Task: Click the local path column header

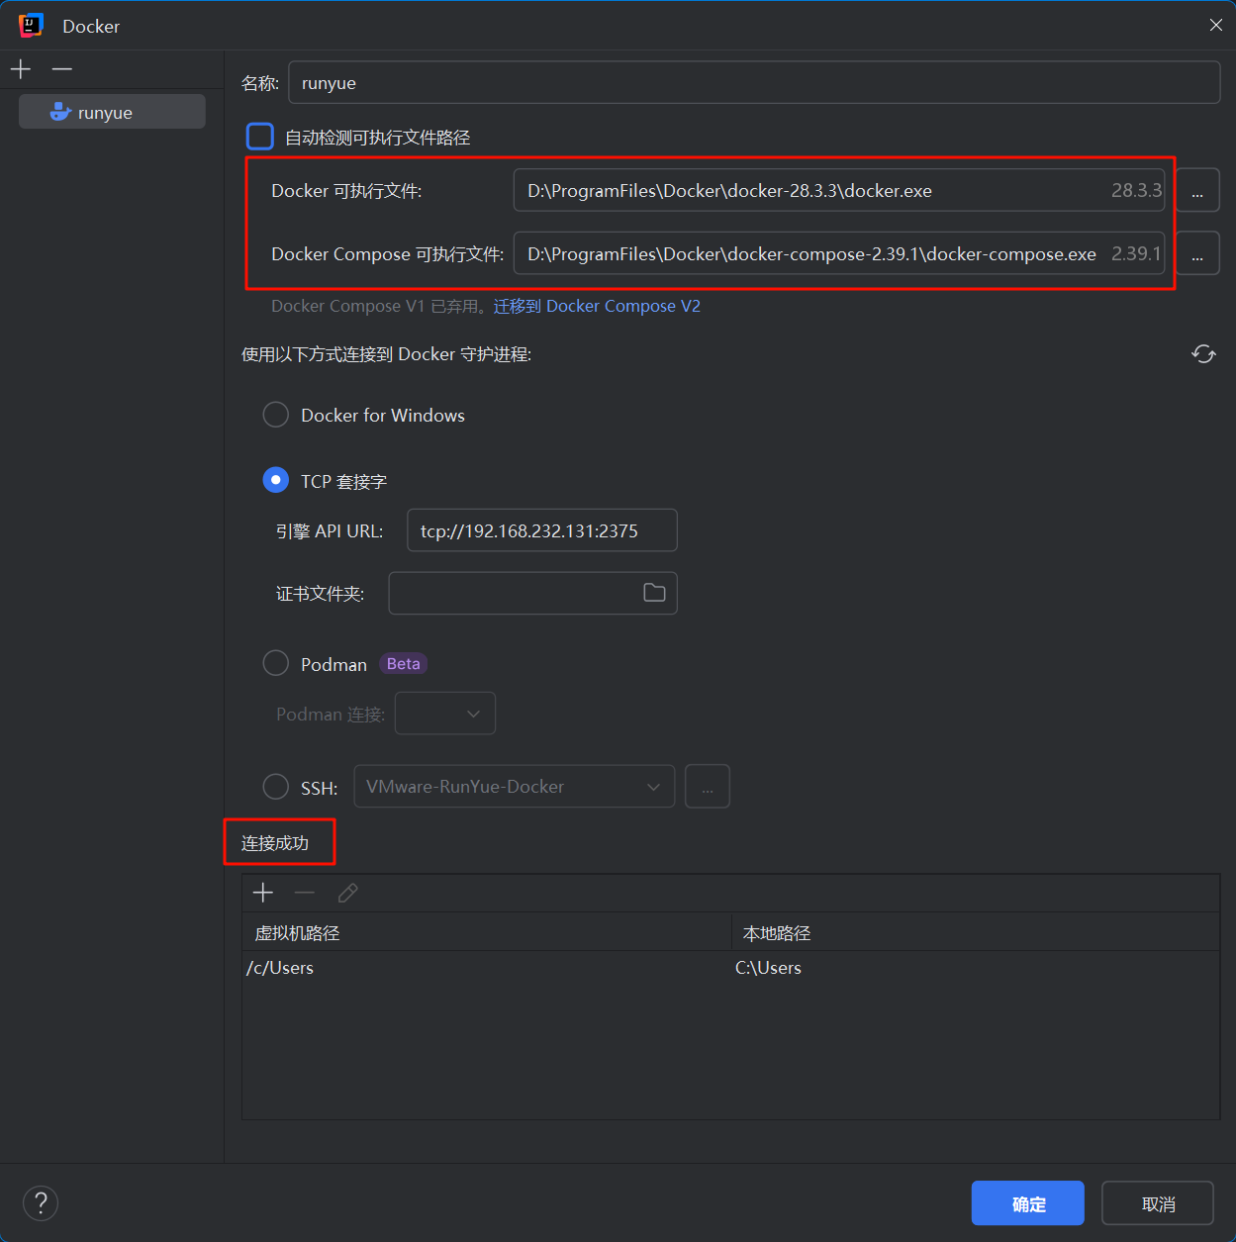Action: pyautogui.click(x=976, y=933)
